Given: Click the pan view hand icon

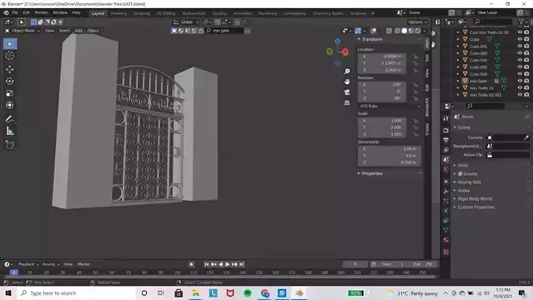Looking at the screenshot, I should (x=347, y=82).
